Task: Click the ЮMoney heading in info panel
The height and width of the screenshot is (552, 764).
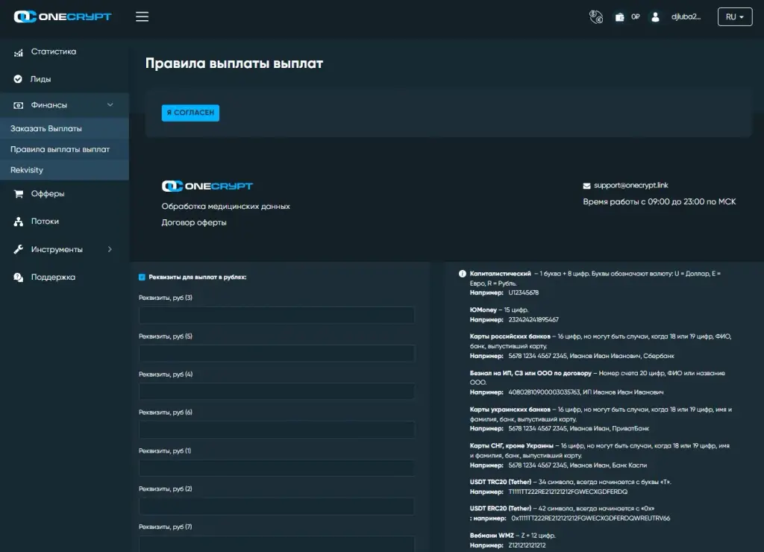Action: pyautogui.click(x=483, y=310)
